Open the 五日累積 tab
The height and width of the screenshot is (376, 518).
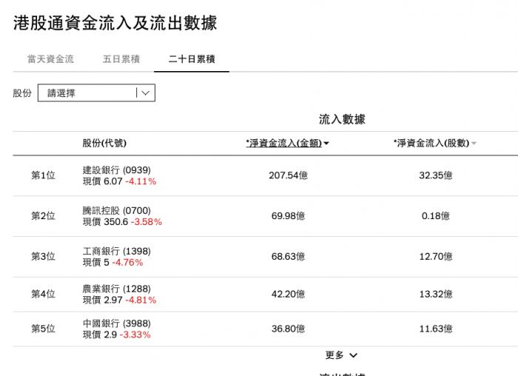(x=121, y=59)
